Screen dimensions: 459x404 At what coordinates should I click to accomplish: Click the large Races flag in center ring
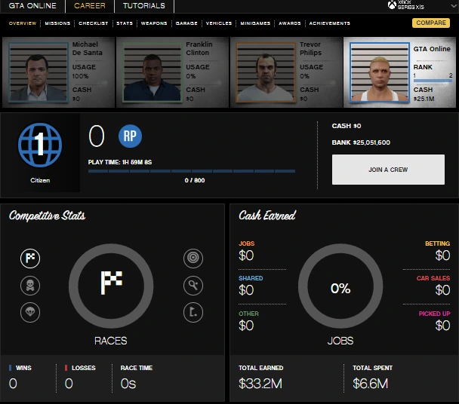point(111,283)
